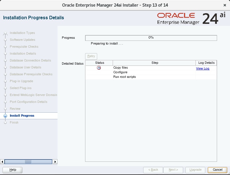Select the Plug-in Upgrade step
Screen dimensions: 230x175
click(21, 81)
